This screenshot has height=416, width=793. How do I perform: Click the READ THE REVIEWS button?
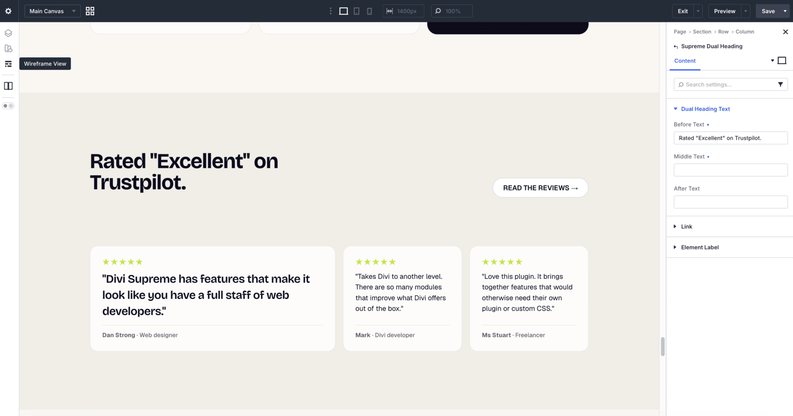[540, 188]
